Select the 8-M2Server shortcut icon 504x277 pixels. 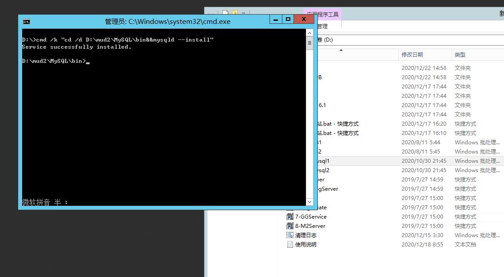[290, 226]
